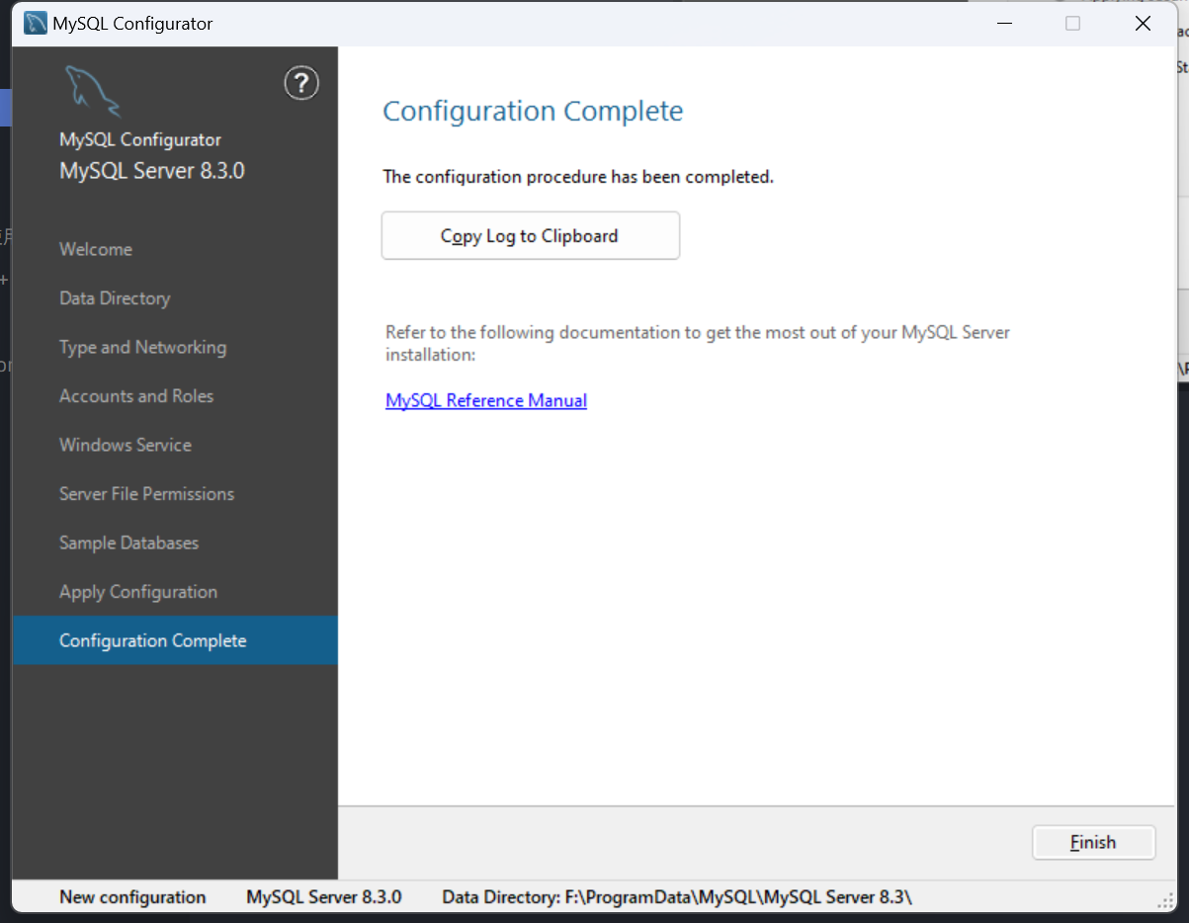
Task: Open the Server File Permissions step
Action: click(175, 494)
